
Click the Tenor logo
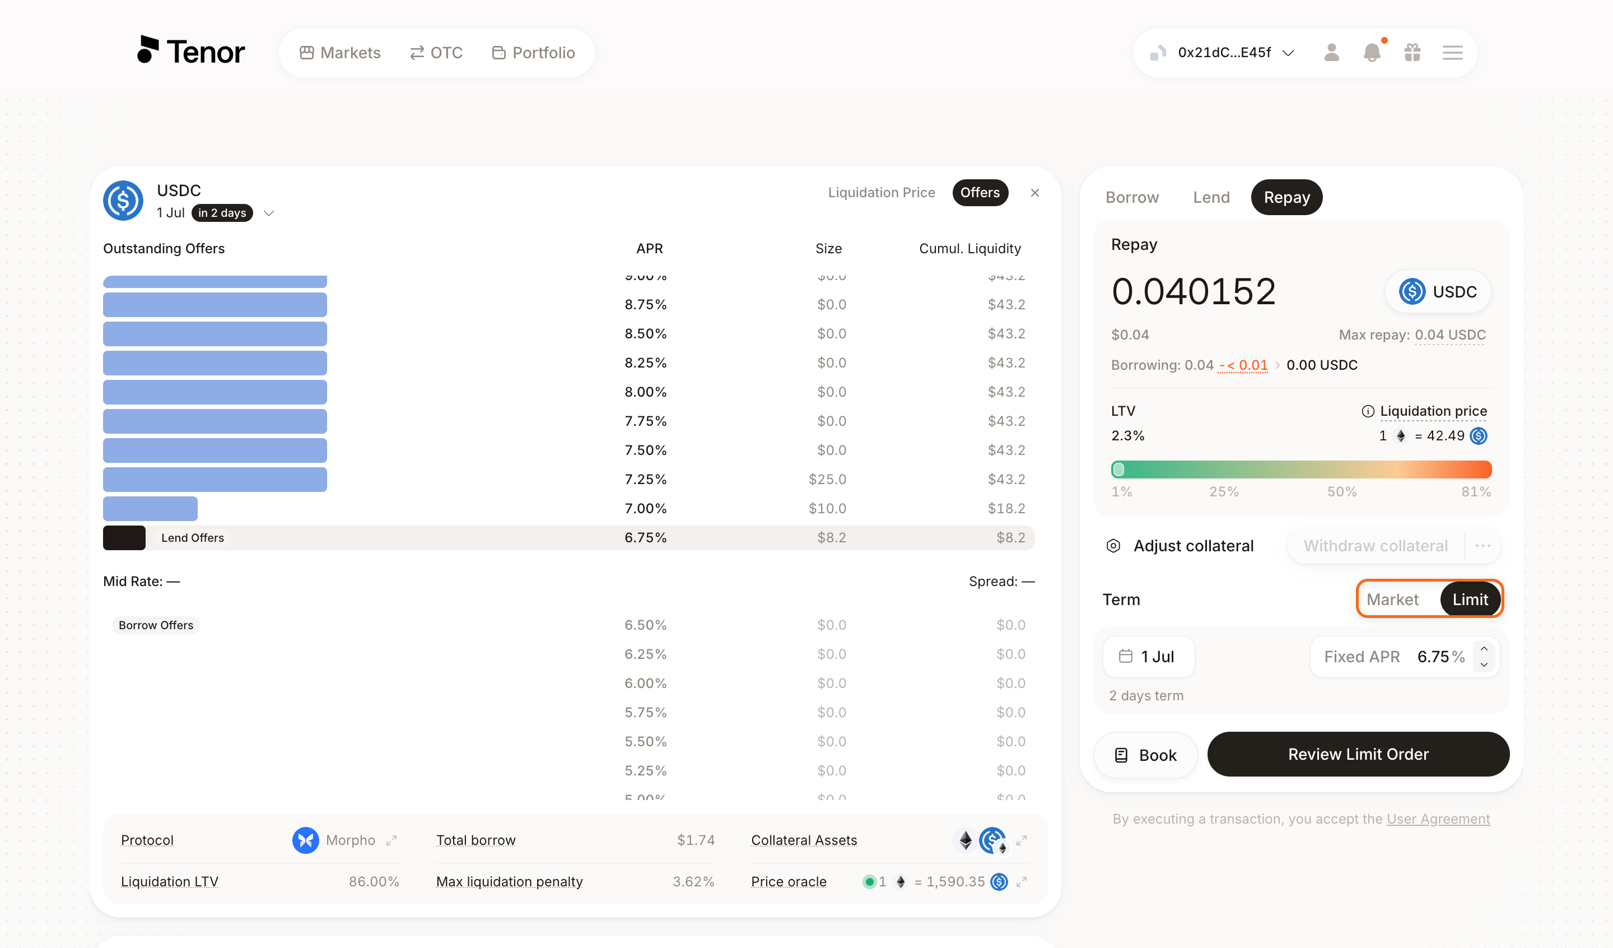click(191, 50)
